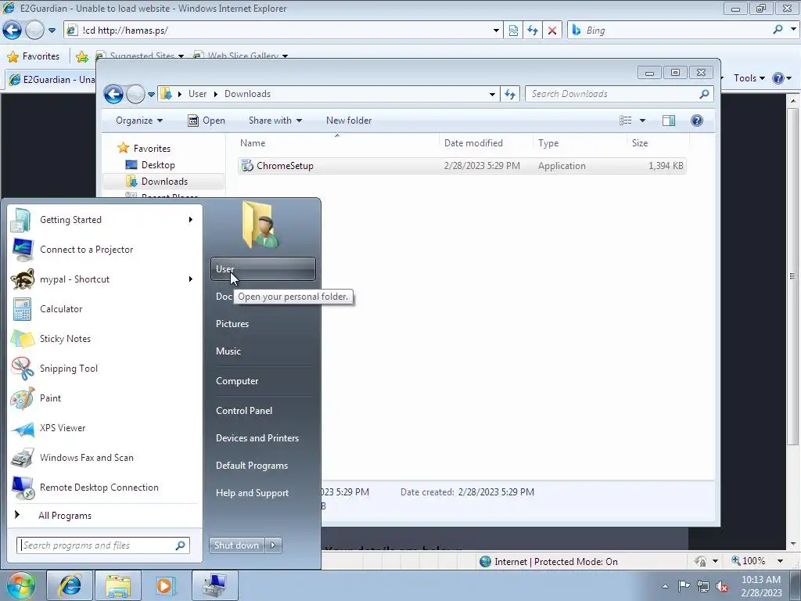Click the IE back button
This screenshot has height=601, width=801.
[x=13, y=31]
